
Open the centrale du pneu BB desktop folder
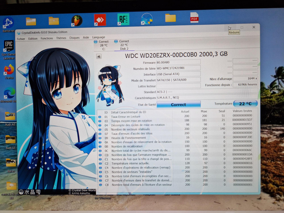tap(11, 190)
